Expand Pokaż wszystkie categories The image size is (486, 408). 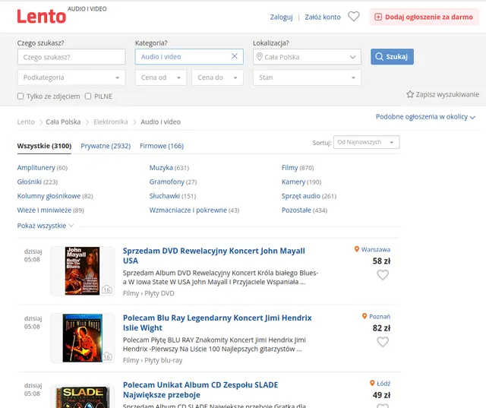click(x=46, y=226)
